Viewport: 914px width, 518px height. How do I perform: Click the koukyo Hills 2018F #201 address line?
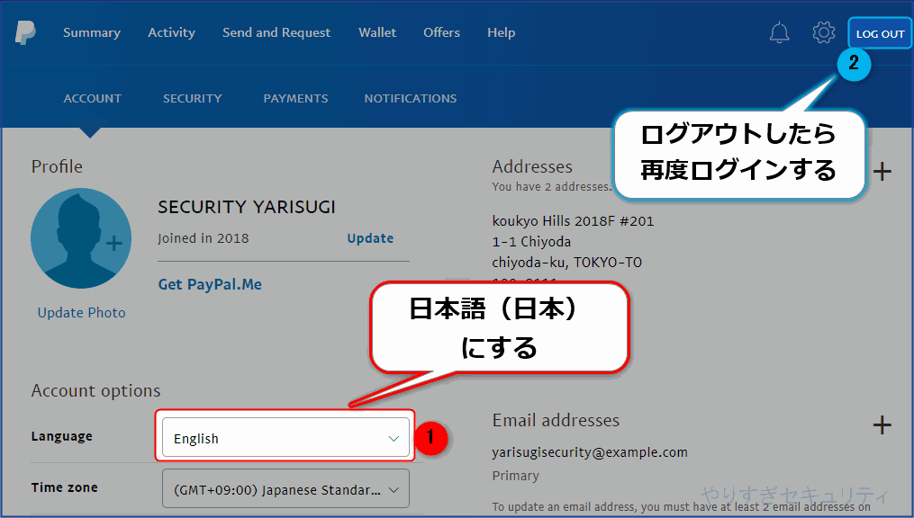click(573, 221)
